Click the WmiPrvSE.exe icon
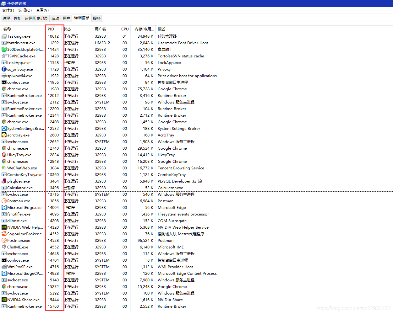 [x=4, y=267]
